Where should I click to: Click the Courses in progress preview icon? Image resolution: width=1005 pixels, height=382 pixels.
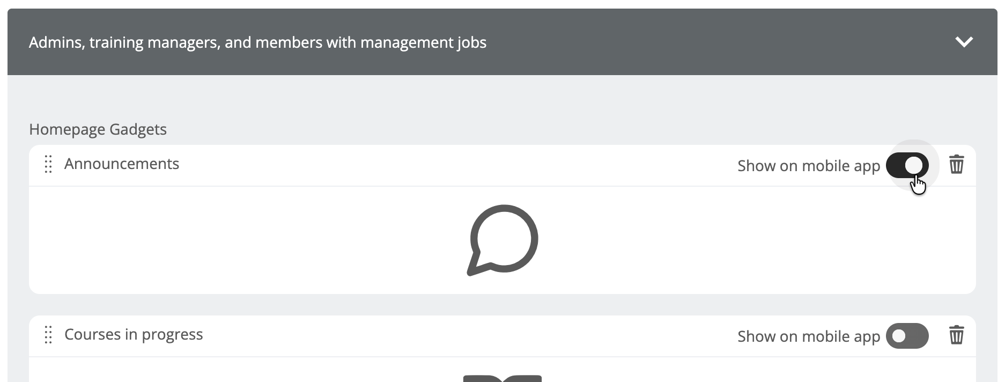(502, 378)
